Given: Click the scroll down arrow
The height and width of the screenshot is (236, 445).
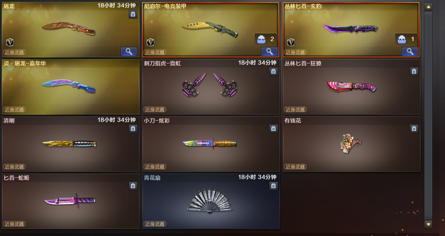Looking at the screenshot, I should click(428, 224).
